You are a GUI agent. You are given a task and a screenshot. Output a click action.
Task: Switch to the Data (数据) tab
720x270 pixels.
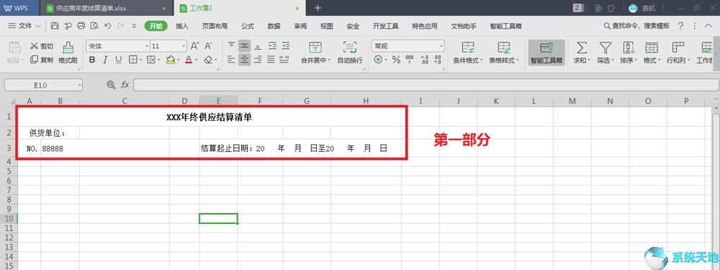[x=274, y=26]
